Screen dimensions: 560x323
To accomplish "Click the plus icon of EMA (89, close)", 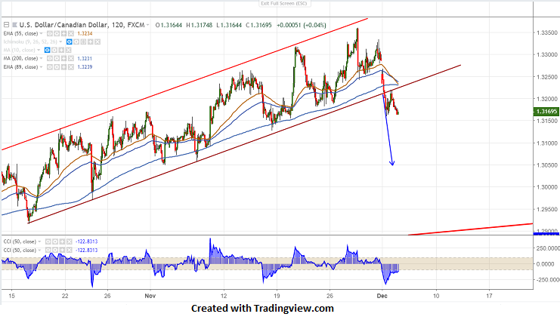I will [64, 67].
